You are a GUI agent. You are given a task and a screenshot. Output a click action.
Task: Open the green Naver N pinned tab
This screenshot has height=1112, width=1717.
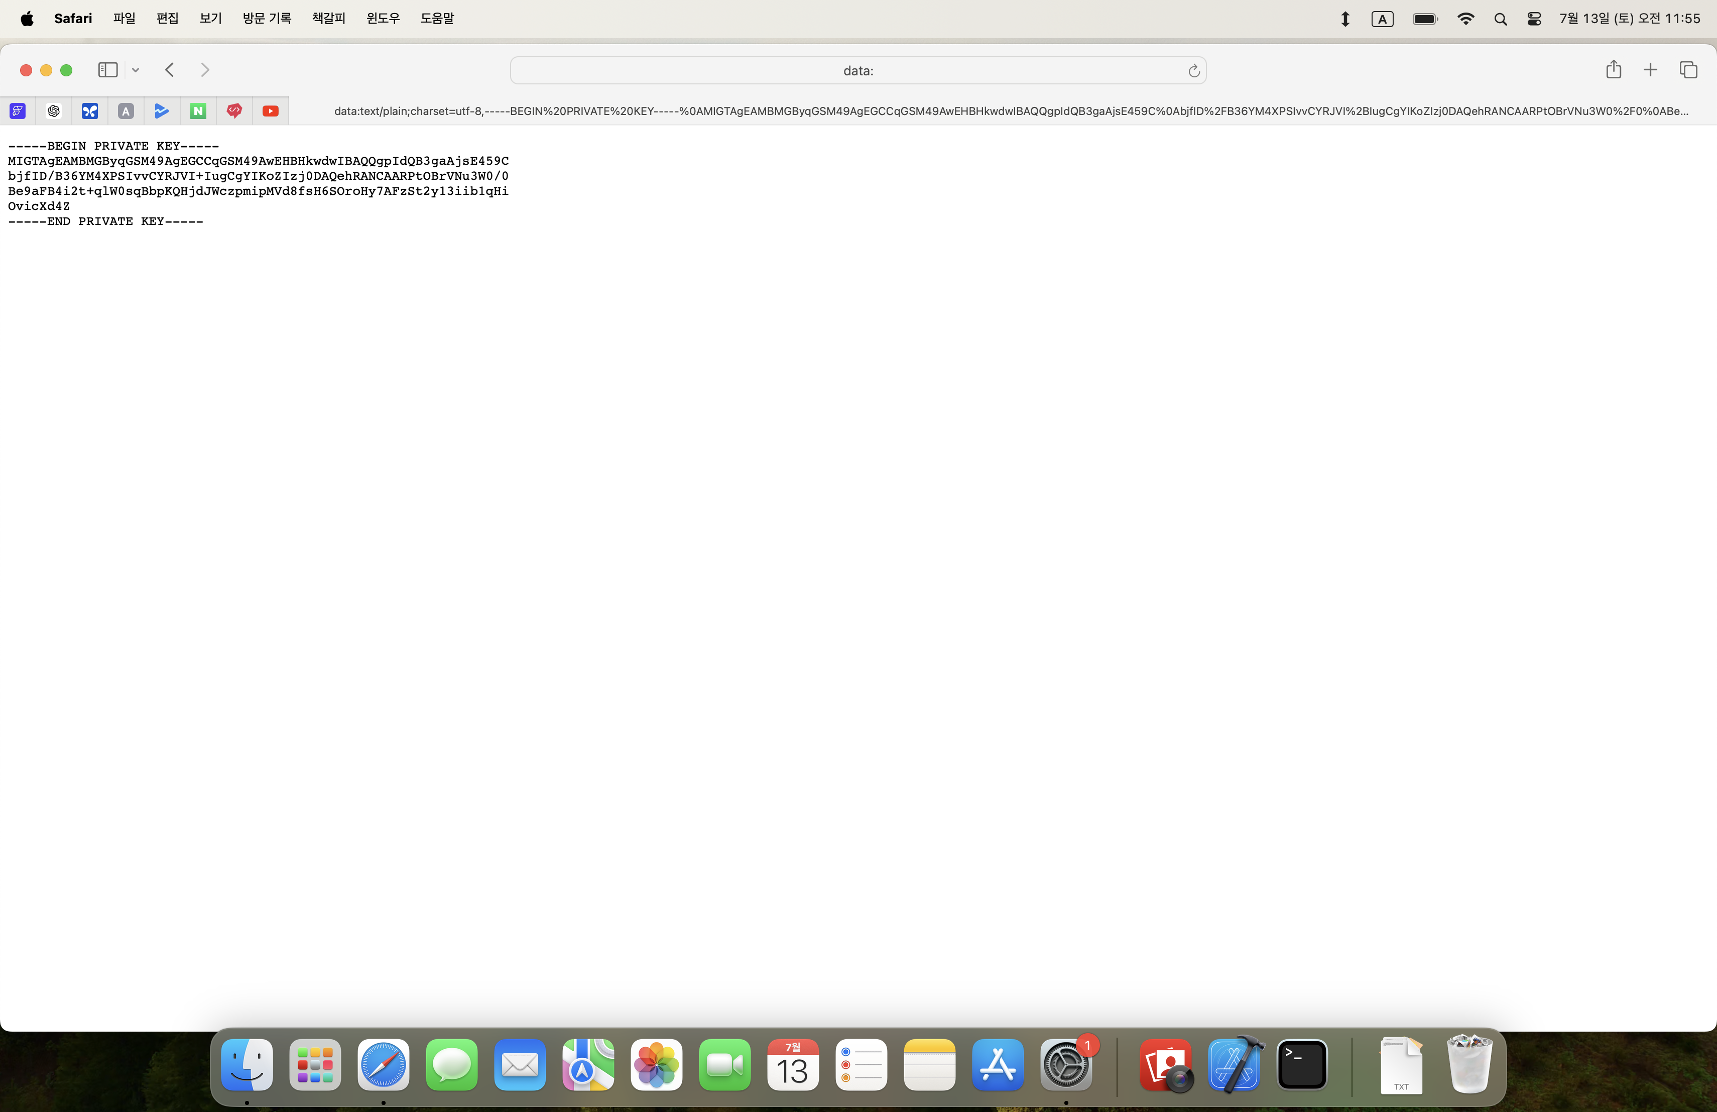(198, 110)
